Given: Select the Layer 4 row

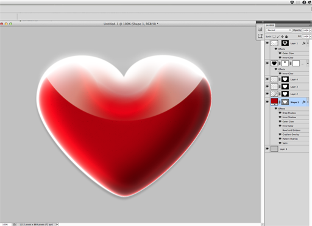Looking at the screenshot, I should tap(287, 79).
